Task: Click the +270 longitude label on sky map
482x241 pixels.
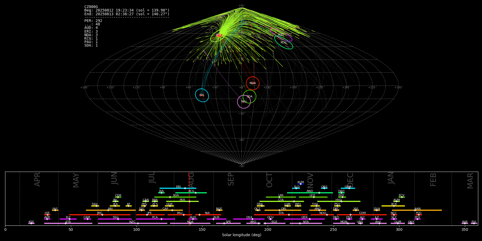Action: 319,88
